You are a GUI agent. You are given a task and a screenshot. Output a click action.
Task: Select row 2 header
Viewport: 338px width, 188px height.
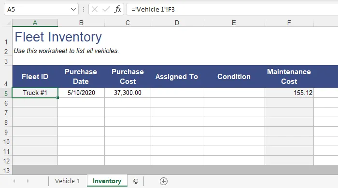point(6,52)
